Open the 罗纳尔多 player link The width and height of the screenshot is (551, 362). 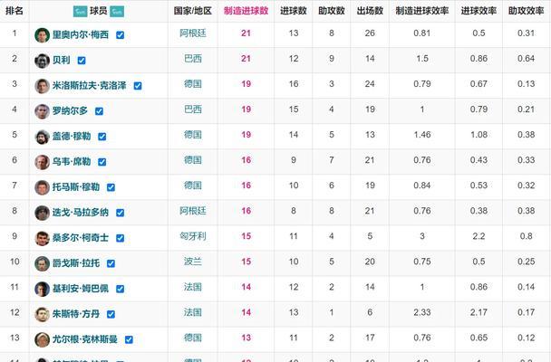[70, 110]
